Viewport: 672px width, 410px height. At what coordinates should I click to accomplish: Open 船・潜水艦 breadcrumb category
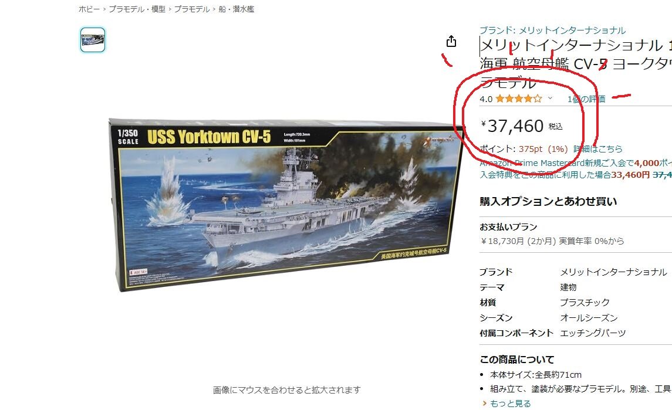coord(236,9)
